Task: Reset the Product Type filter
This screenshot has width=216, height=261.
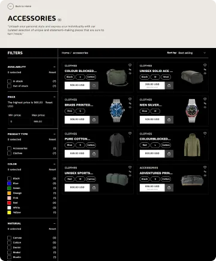Action: coord(52,139)
